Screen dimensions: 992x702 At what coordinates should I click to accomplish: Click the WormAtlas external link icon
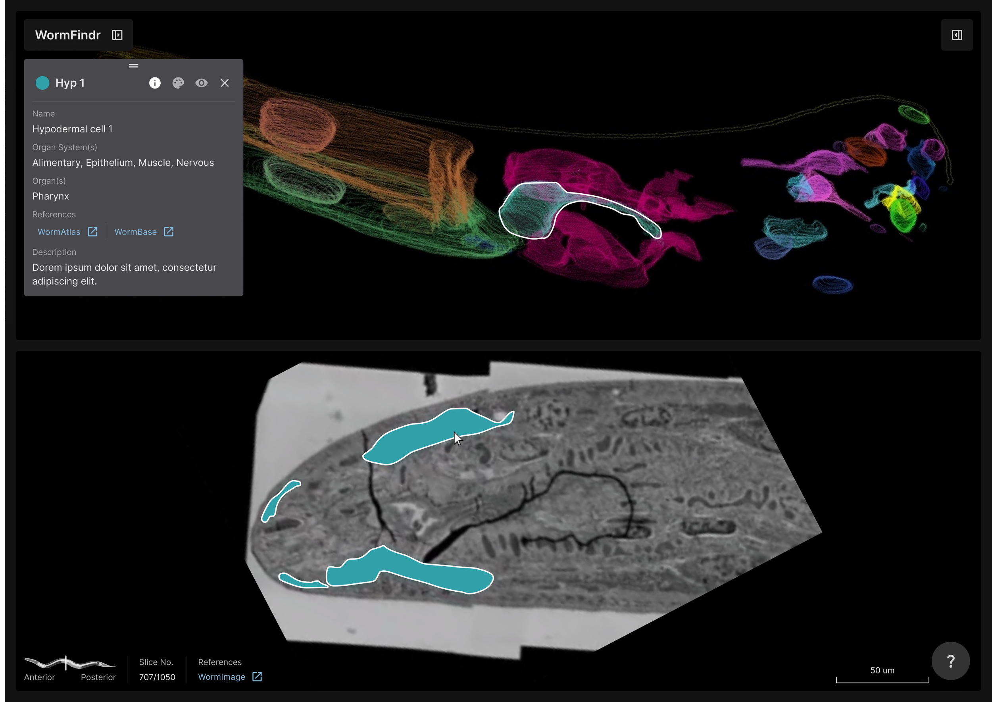tap(92, 232)
